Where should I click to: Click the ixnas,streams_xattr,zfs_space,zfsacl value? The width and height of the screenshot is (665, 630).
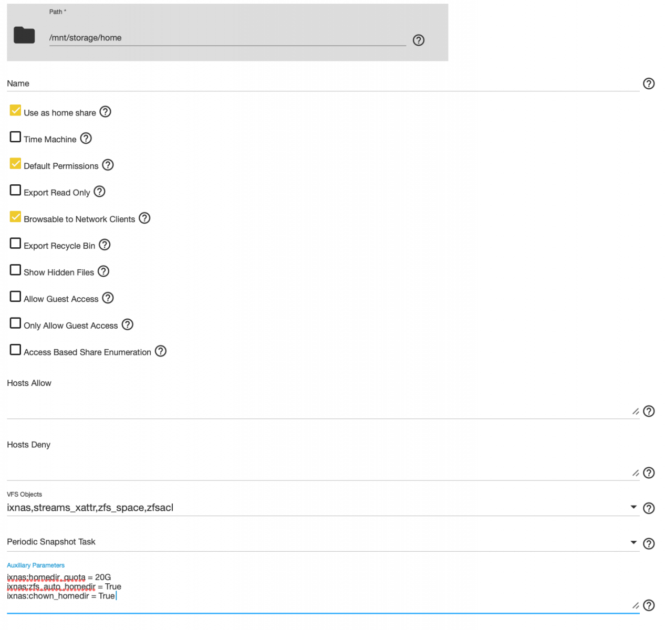[90, 508]
